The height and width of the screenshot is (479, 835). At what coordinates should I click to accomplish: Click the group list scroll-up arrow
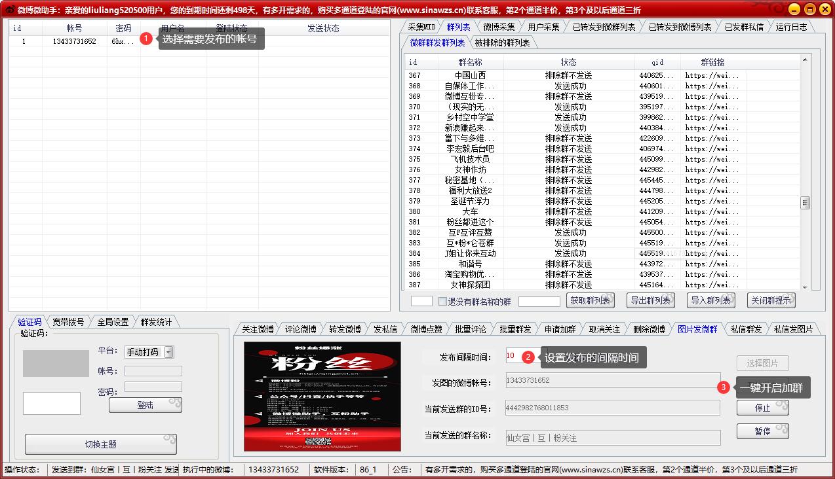[806, 60]
